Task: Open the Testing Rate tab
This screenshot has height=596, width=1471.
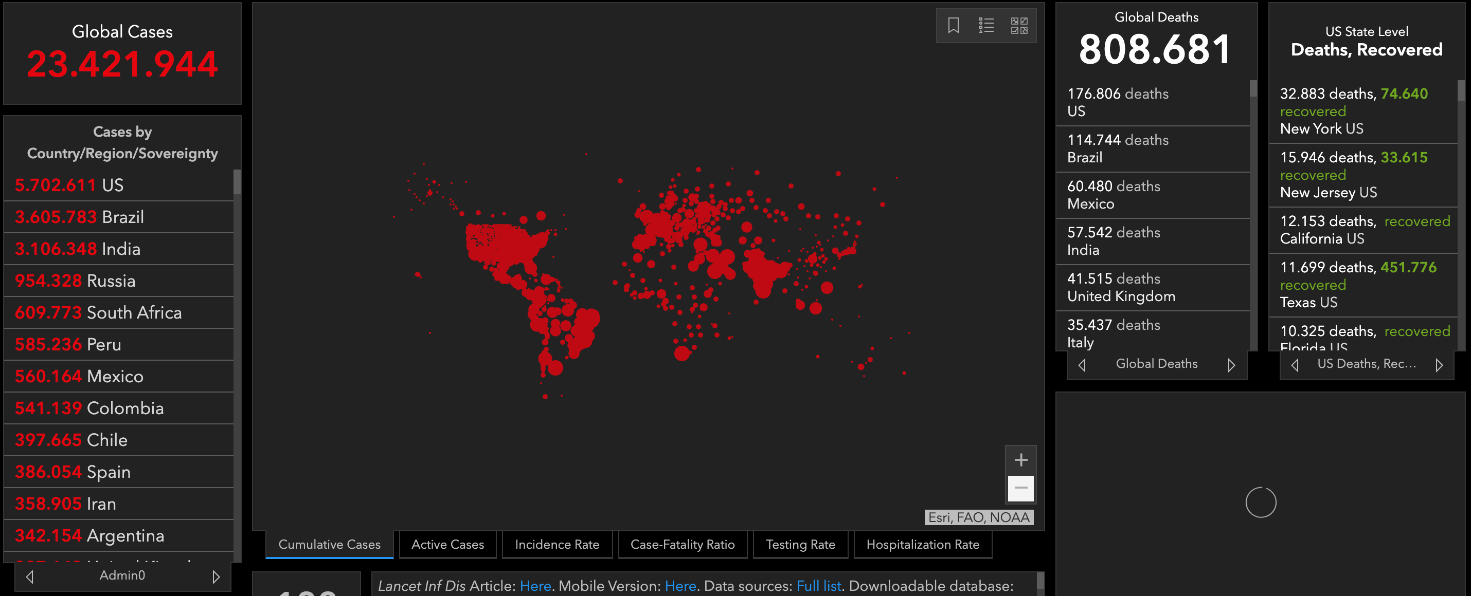Action: (800, 545)
